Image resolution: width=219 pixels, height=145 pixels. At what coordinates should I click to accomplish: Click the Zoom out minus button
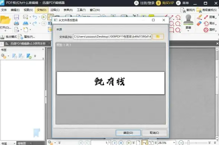pos(181,143)
